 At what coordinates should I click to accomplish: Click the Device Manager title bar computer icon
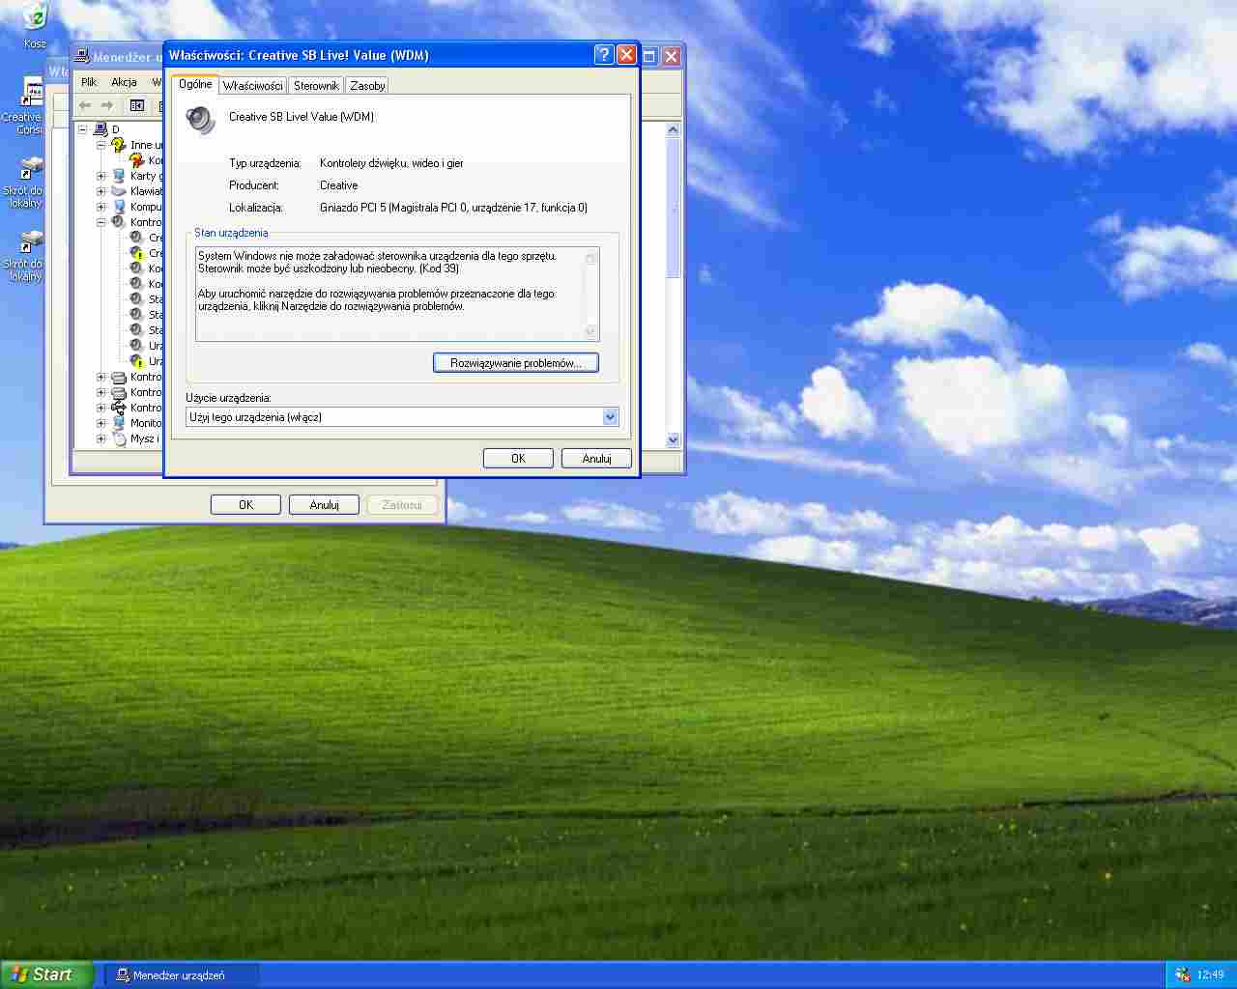[x=82, y=56]
